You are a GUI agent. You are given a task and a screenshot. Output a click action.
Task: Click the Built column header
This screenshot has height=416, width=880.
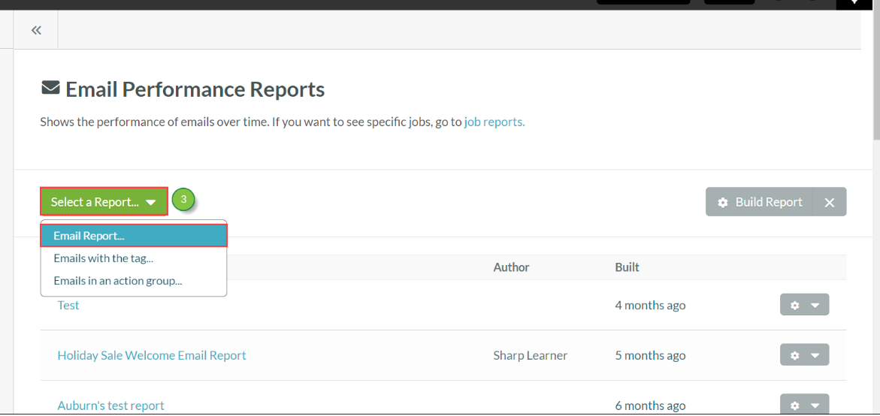click(627, 267)
